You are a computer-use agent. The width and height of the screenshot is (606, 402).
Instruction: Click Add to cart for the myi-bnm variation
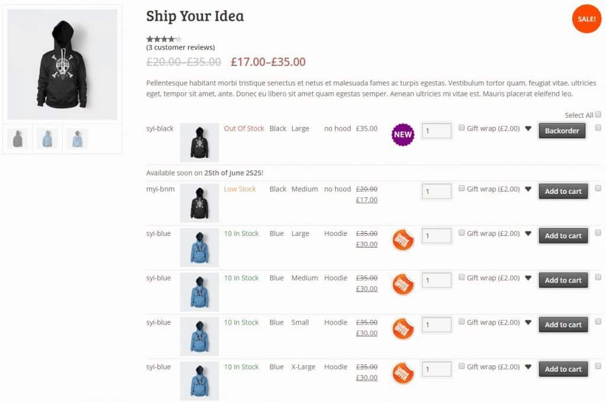coord(563,191)
